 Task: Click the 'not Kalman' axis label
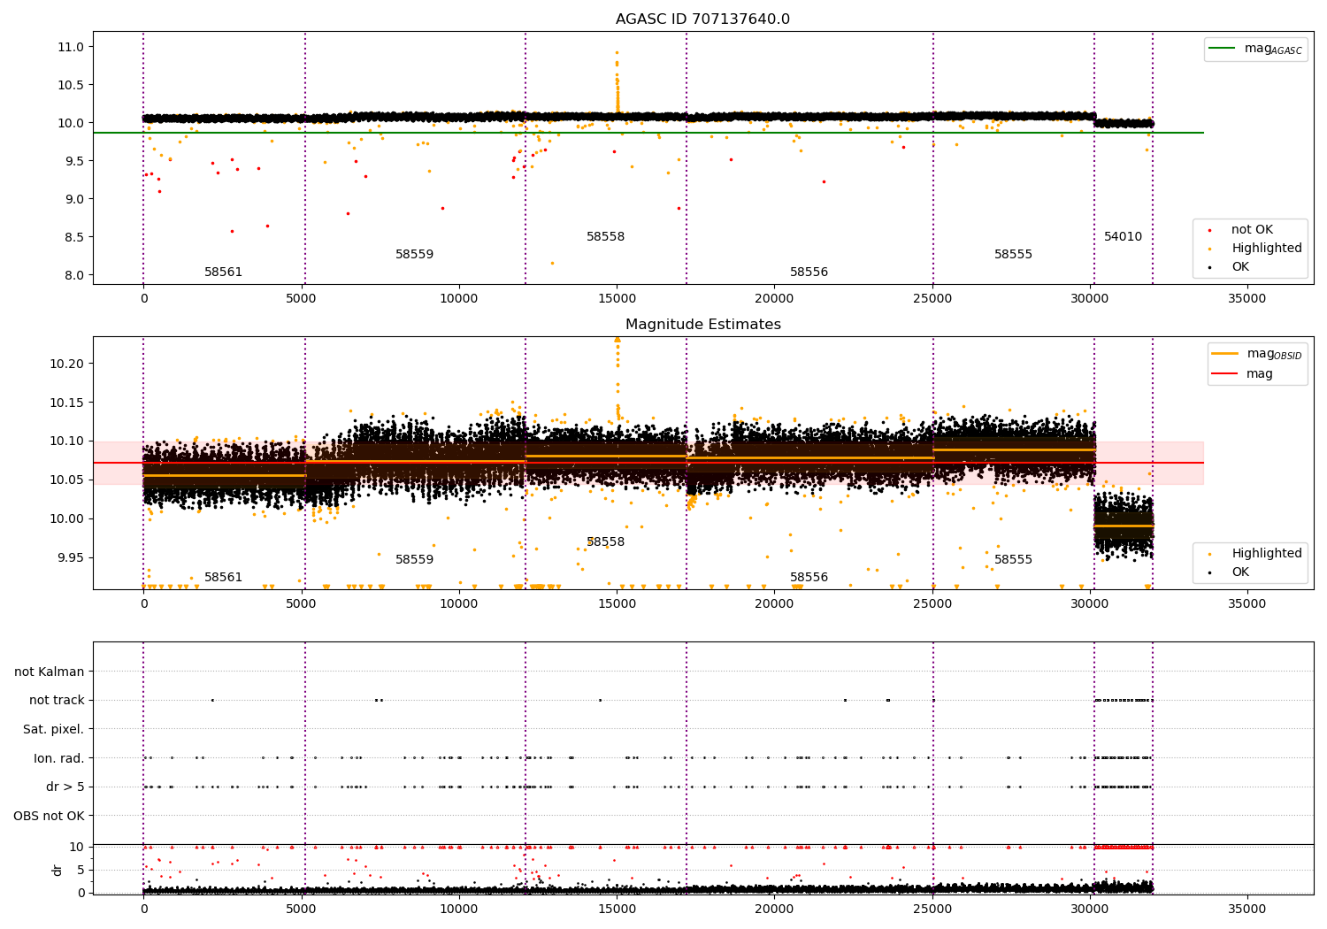click(50, 672)
